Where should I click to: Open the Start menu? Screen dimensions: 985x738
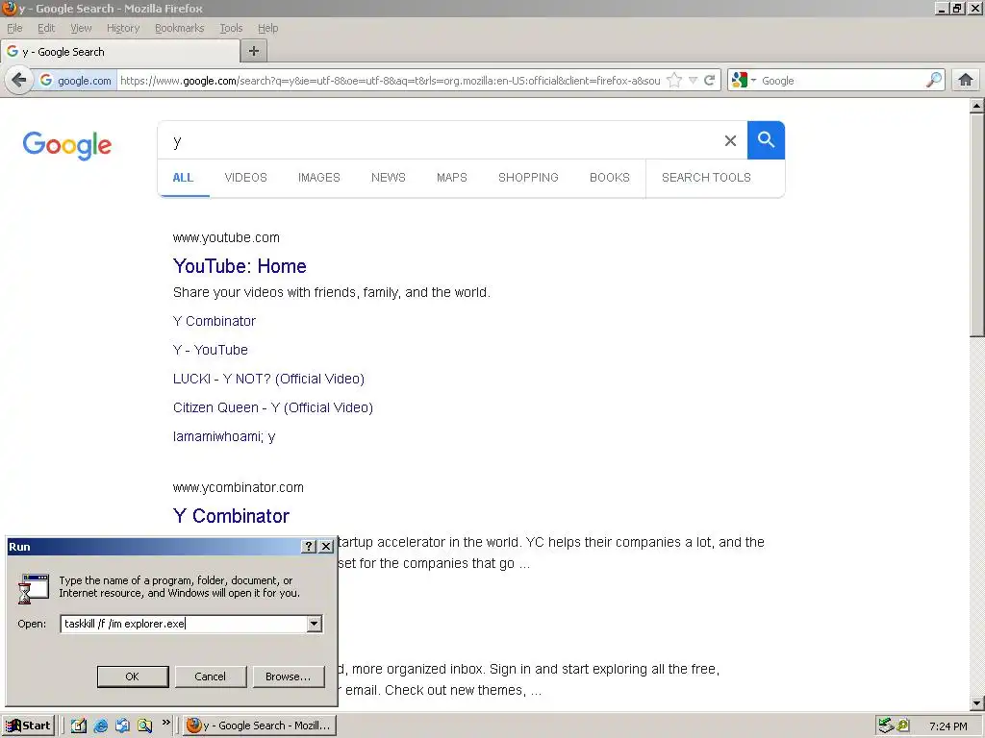28,726
